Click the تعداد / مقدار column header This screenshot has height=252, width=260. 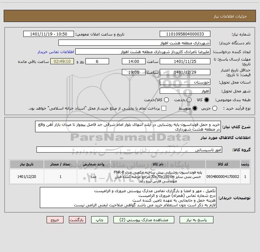tap(60, 164)
